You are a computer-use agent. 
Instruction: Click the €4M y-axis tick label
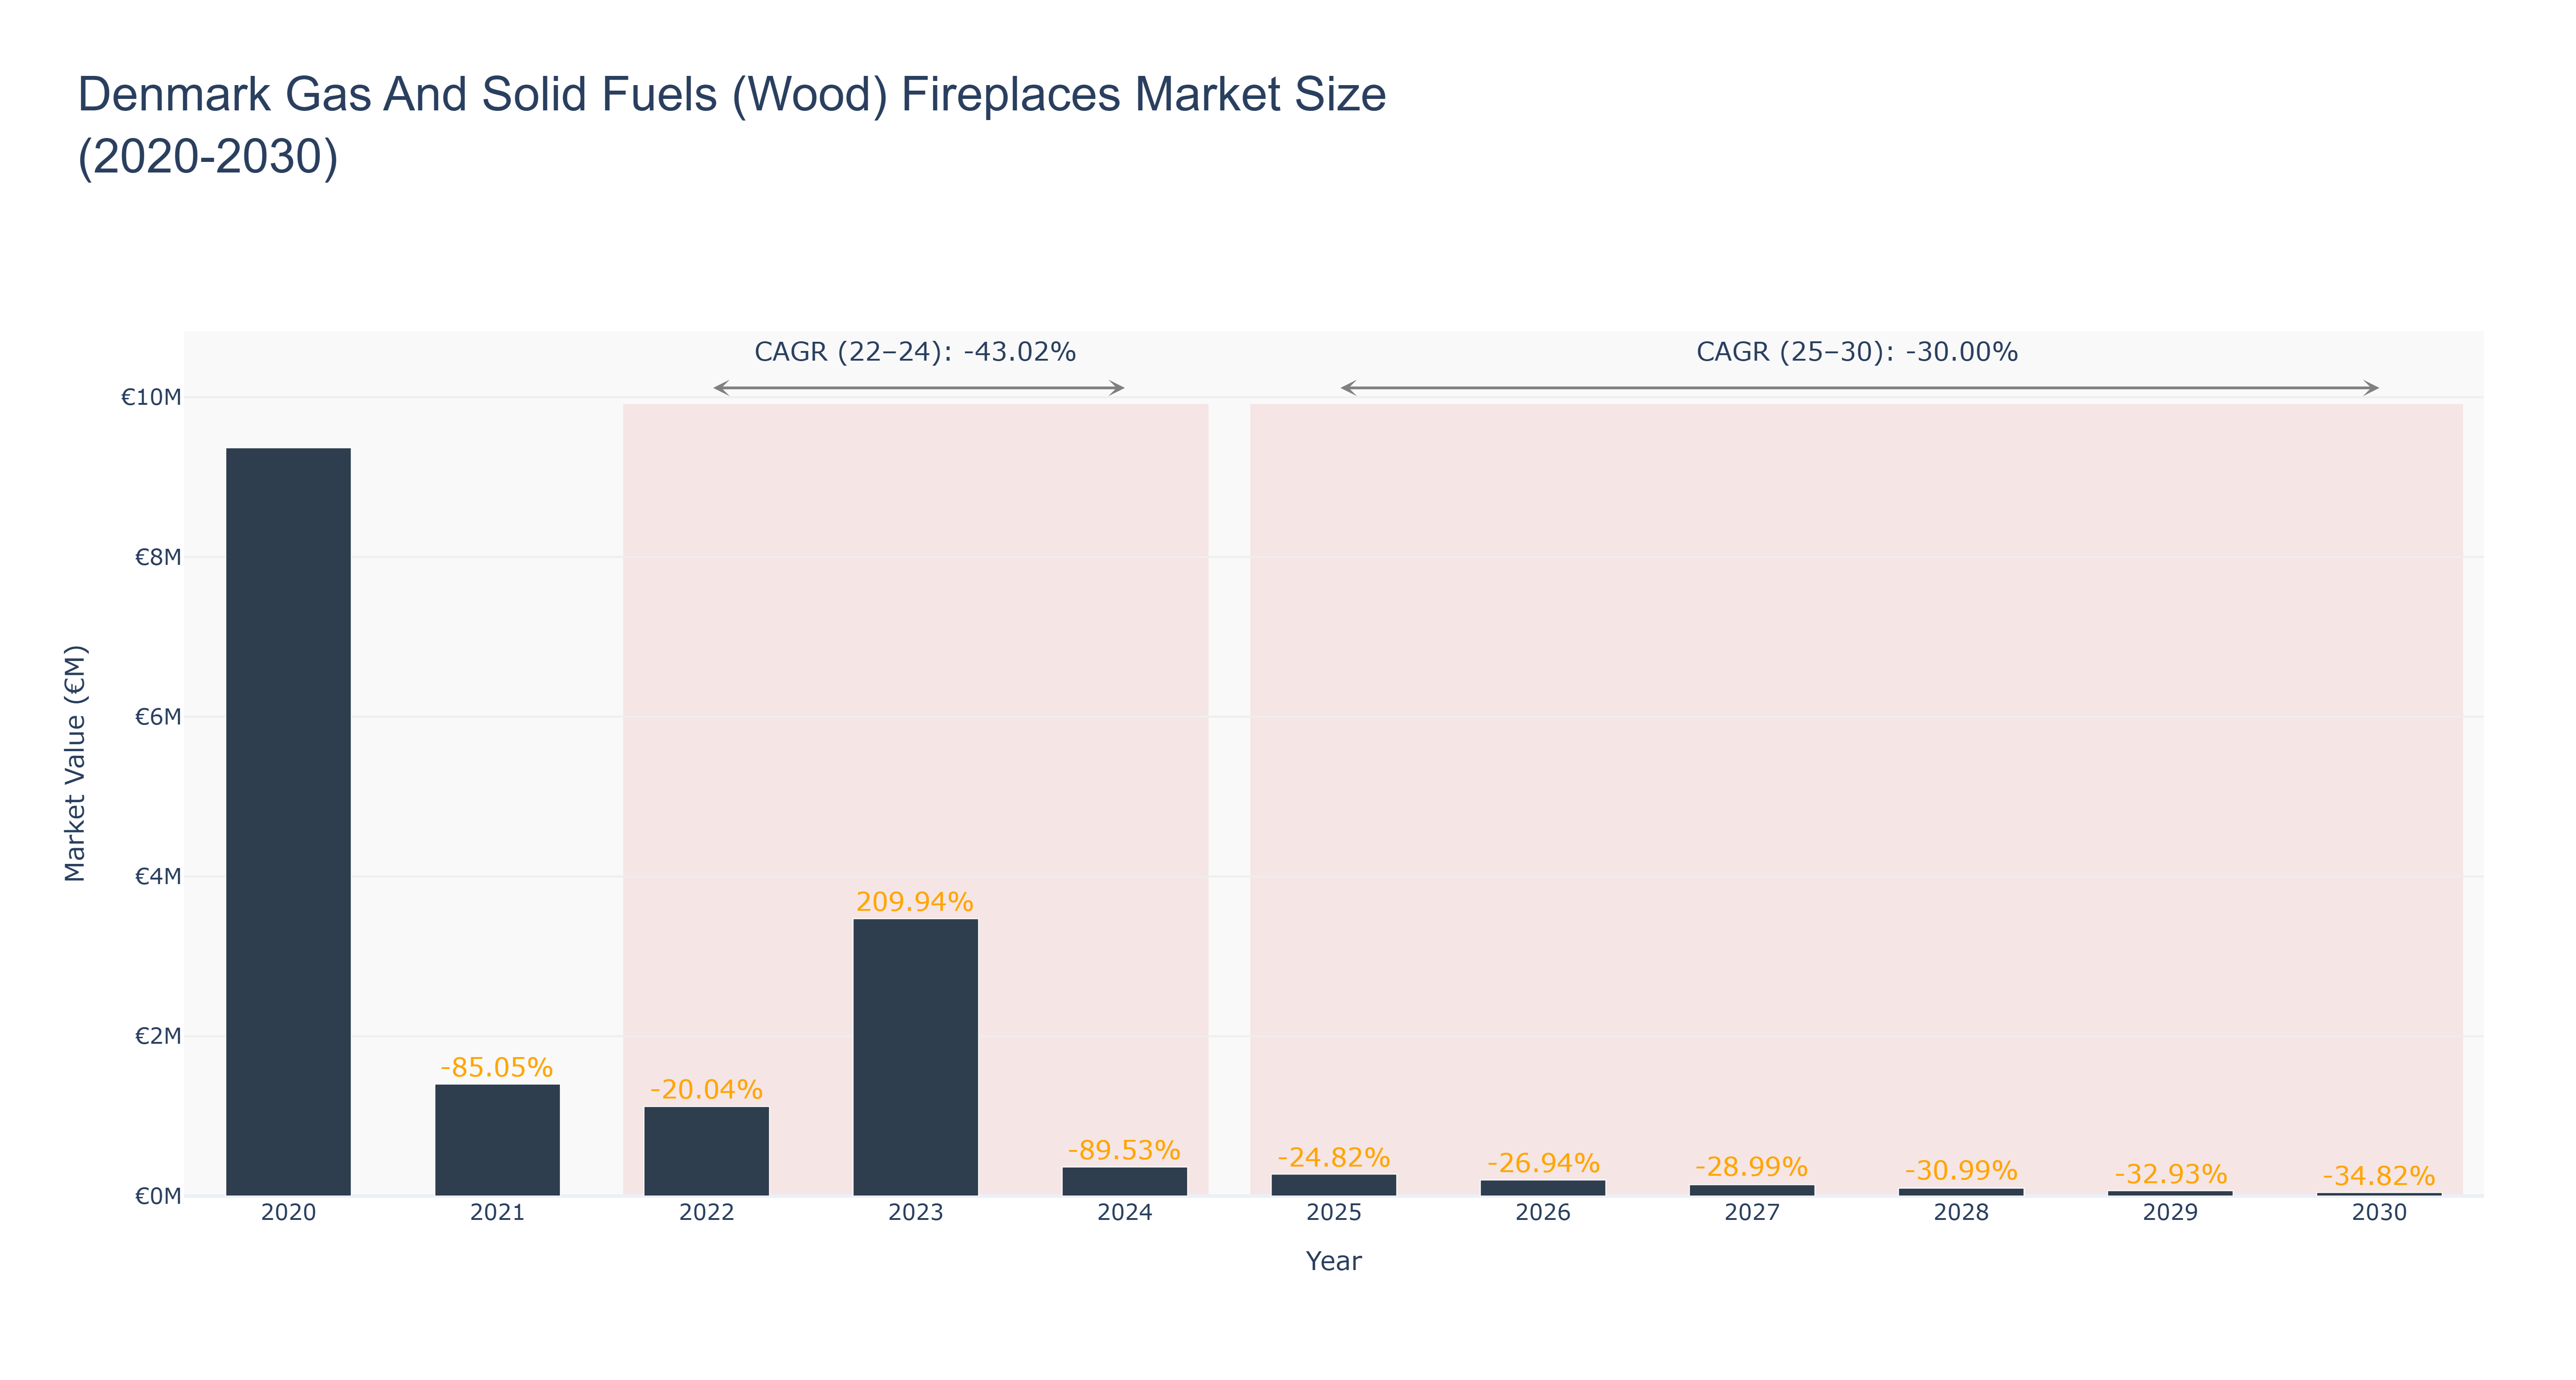point(158,876)
